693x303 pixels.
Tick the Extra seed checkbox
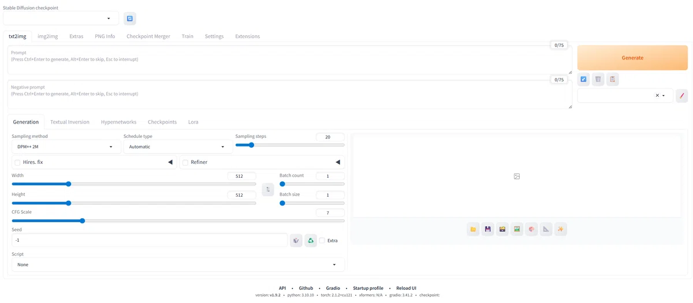[x=322, y=241]
